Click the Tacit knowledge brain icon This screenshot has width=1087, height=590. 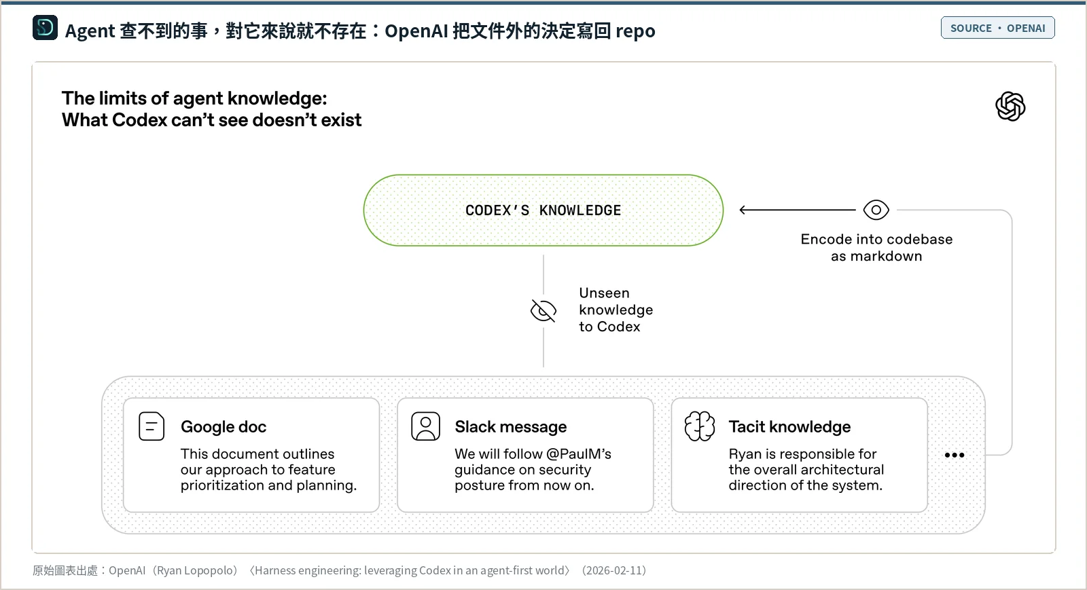tap(700, 426)
